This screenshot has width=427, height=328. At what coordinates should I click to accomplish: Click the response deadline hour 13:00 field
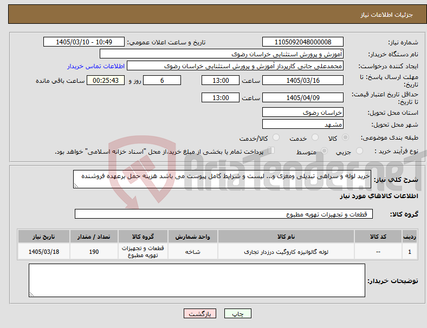point(221,81)
